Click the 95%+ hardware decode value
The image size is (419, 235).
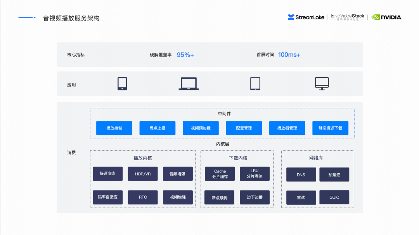185,55
